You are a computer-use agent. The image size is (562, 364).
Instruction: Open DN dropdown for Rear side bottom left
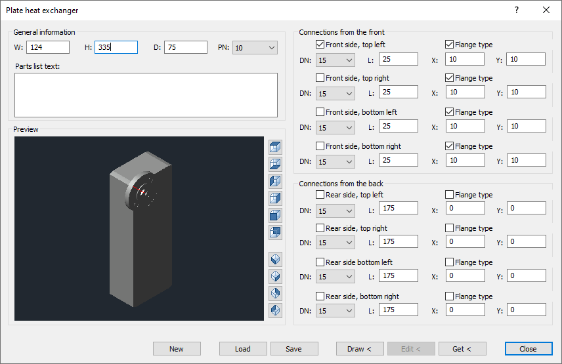[x=335, y=277]
